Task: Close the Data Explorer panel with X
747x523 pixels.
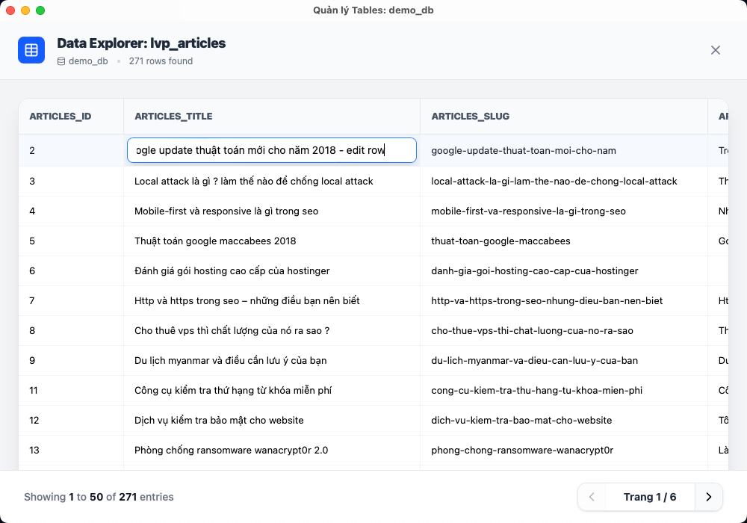Action: pyautogui.click(x=715, y=50)
